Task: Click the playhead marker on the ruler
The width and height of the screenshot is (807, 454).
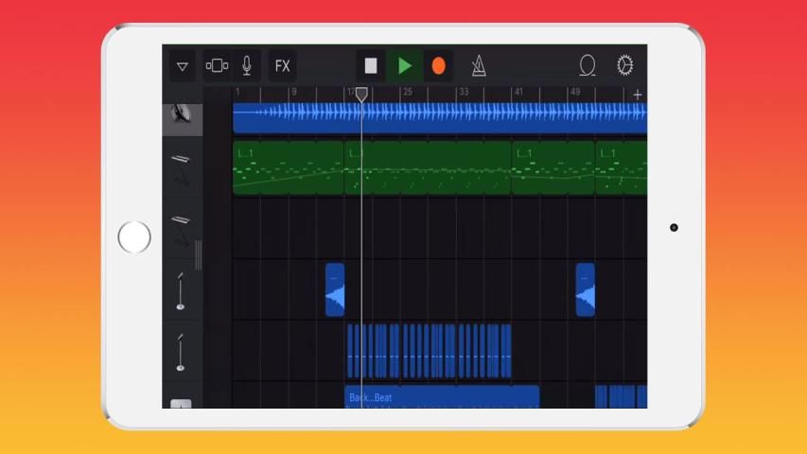Action: [360, 95]
